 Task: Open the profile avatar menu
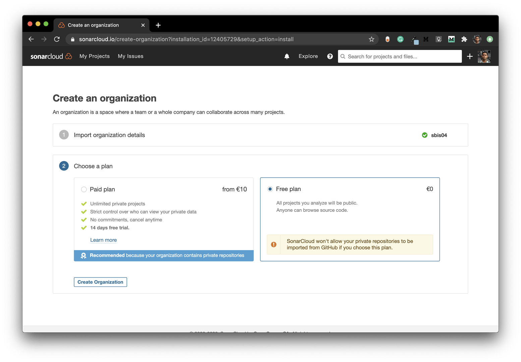(484, 56)
